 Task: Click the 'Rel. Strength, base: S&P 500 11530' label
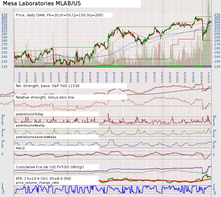coord(47,86)
